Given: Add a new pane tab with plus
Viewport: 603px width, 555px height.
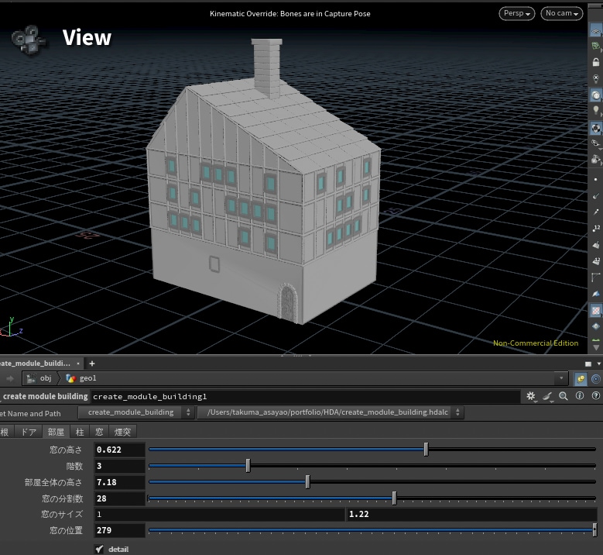Looking at the screenshot, I should click(x=92, y=364).
